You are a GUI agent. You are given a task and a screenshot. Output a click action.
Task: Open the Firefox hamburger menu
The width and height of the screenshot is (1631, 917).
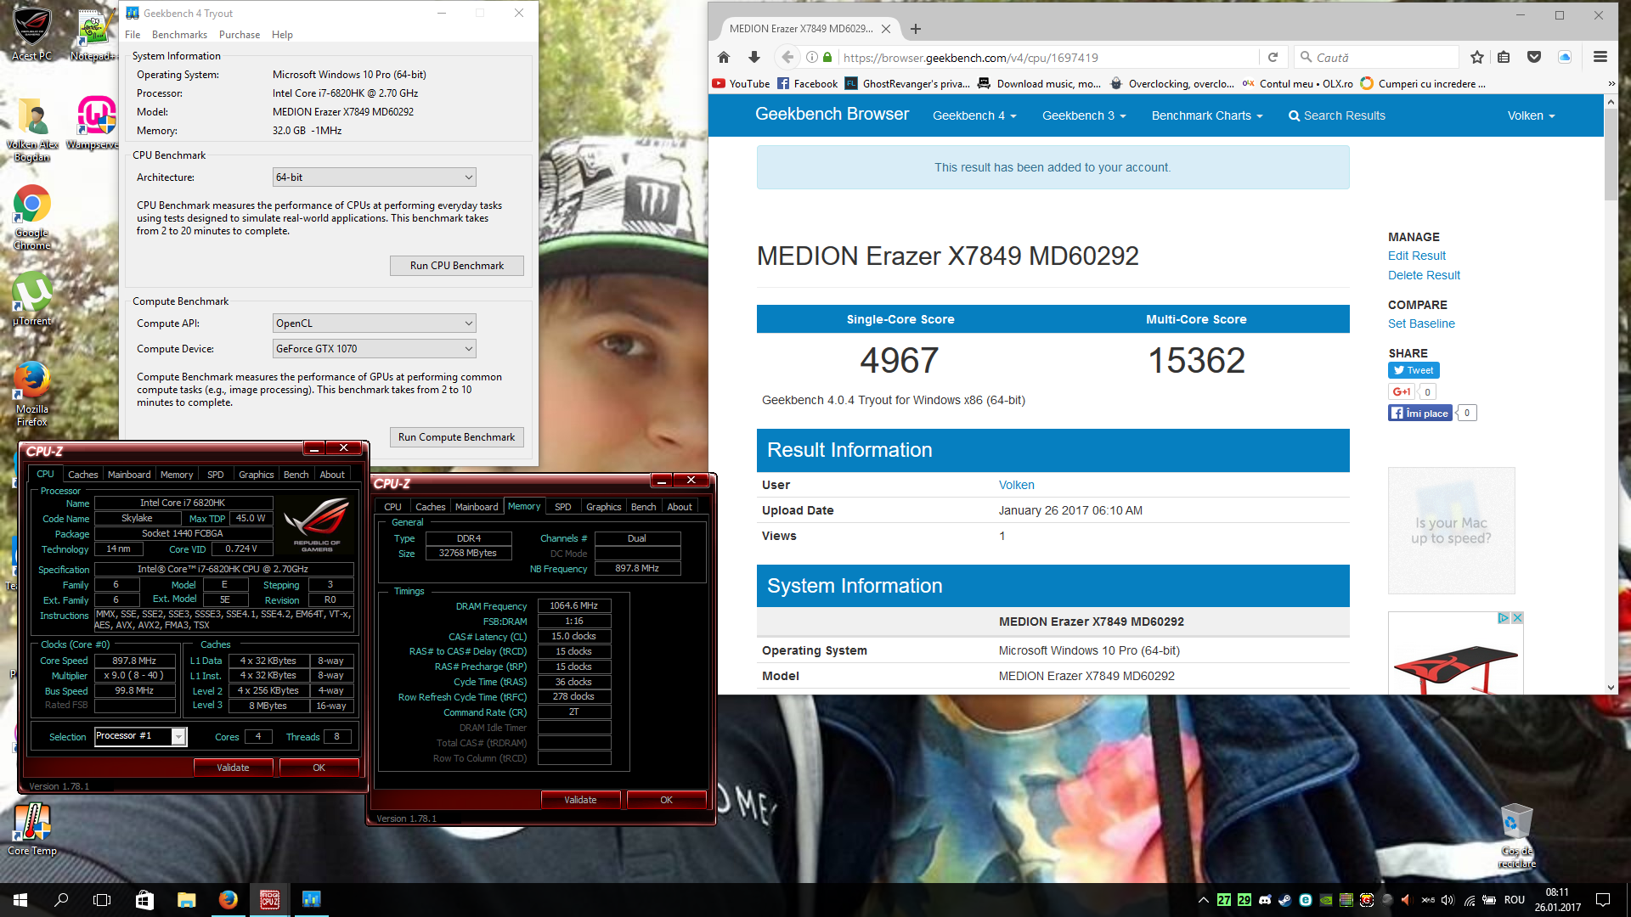pos(1600,58)
